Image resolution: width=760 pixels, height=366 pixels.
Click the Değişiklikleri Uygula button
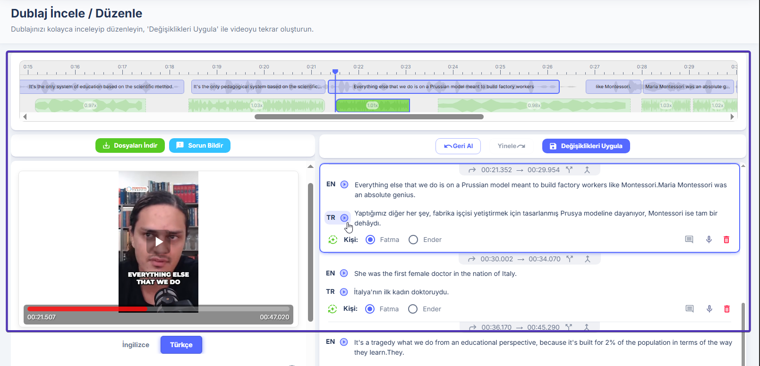[x=586, y=146]
